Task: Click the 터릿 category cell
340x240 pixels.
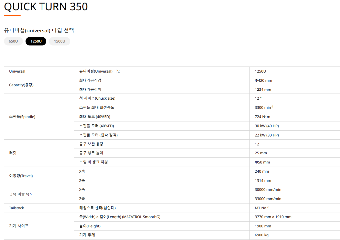Action: point(13,153)
